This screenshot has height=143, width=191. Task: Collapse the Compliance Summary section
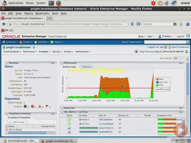7,114
